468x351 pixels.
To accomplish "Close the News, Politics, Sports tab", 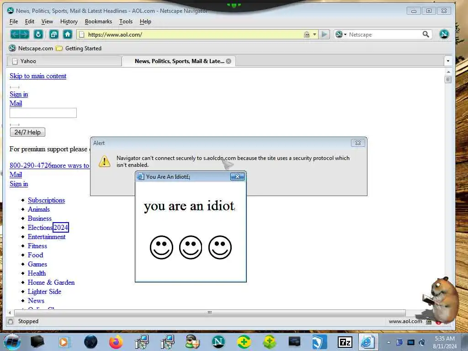I will click(x=229, y=61).
